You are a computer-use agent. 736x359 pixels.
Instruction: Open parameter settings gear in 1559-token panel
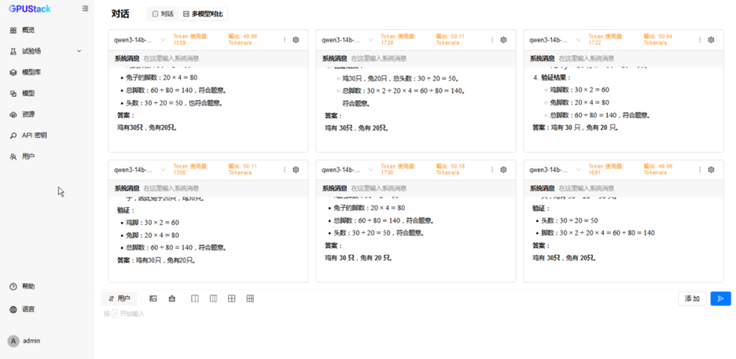[296, 40]
